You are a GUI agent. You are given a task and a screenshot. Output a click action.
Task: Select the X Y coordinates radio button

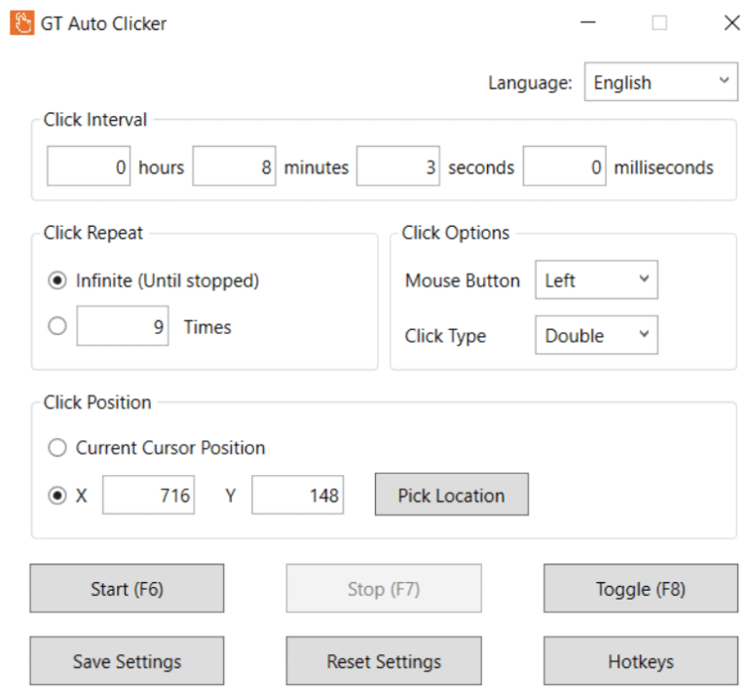(x=57, y=495)
